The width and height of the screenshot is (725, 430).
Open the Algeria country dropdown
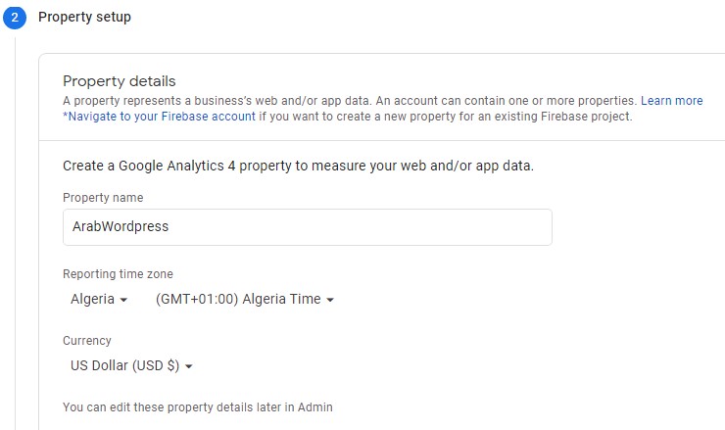point(98,300)
